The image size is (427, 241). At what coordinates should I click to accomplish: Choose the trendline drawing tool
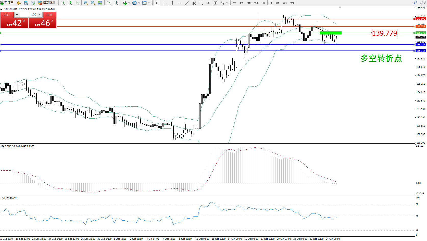pos(187,3)
